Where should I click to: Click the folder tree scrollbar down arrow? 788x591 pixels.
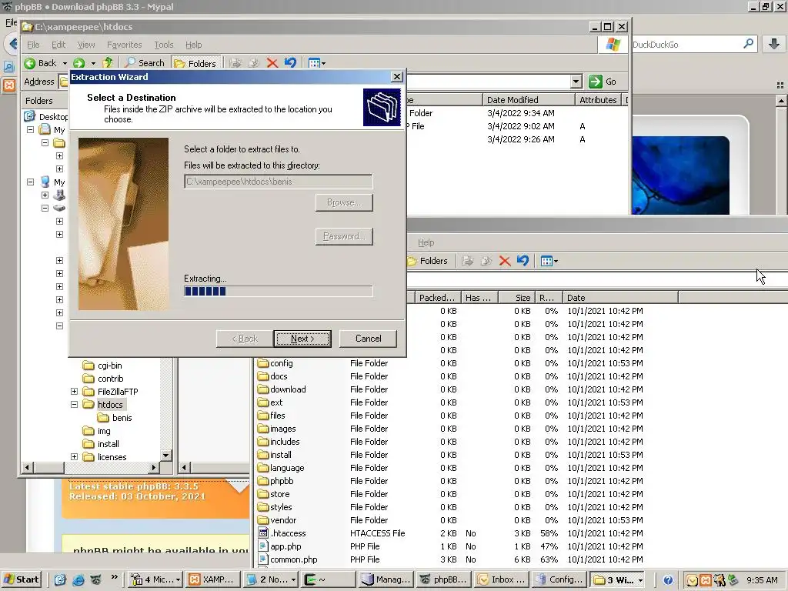coord(166,456)
